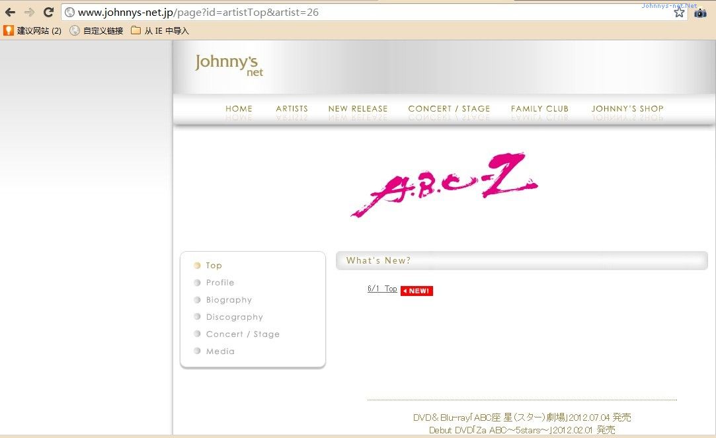716x438 pixels.
Task: Click the camera screenshot extension icon
Action: pyautogui.click(x=700, y=13)
